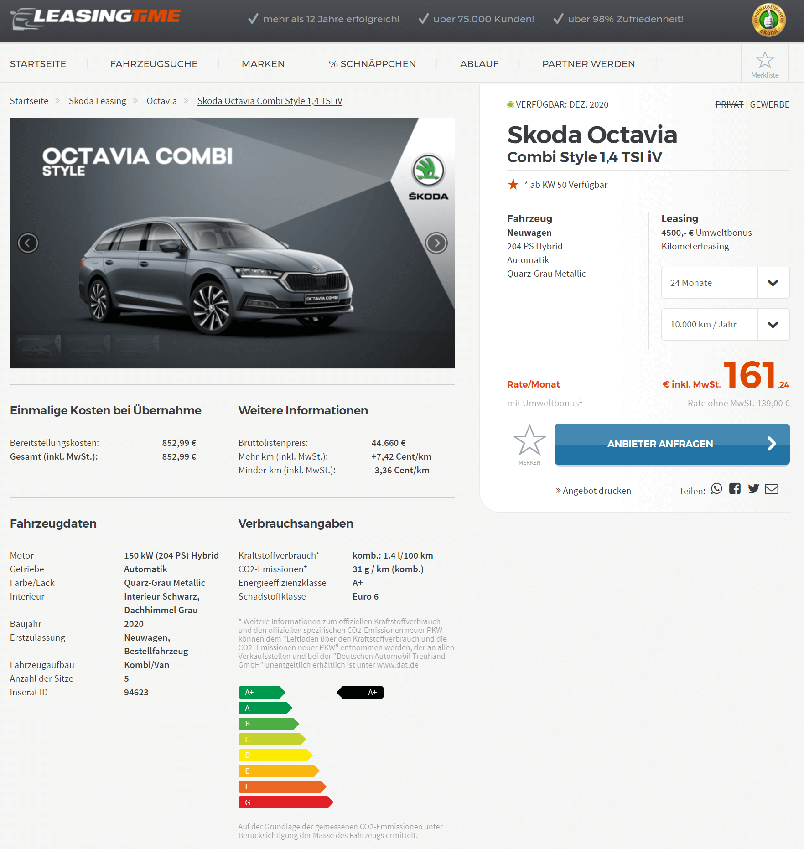Viewport: 804px width, 849px height.
Task: Share offer via Twitter icon
Action: point(753,489)
